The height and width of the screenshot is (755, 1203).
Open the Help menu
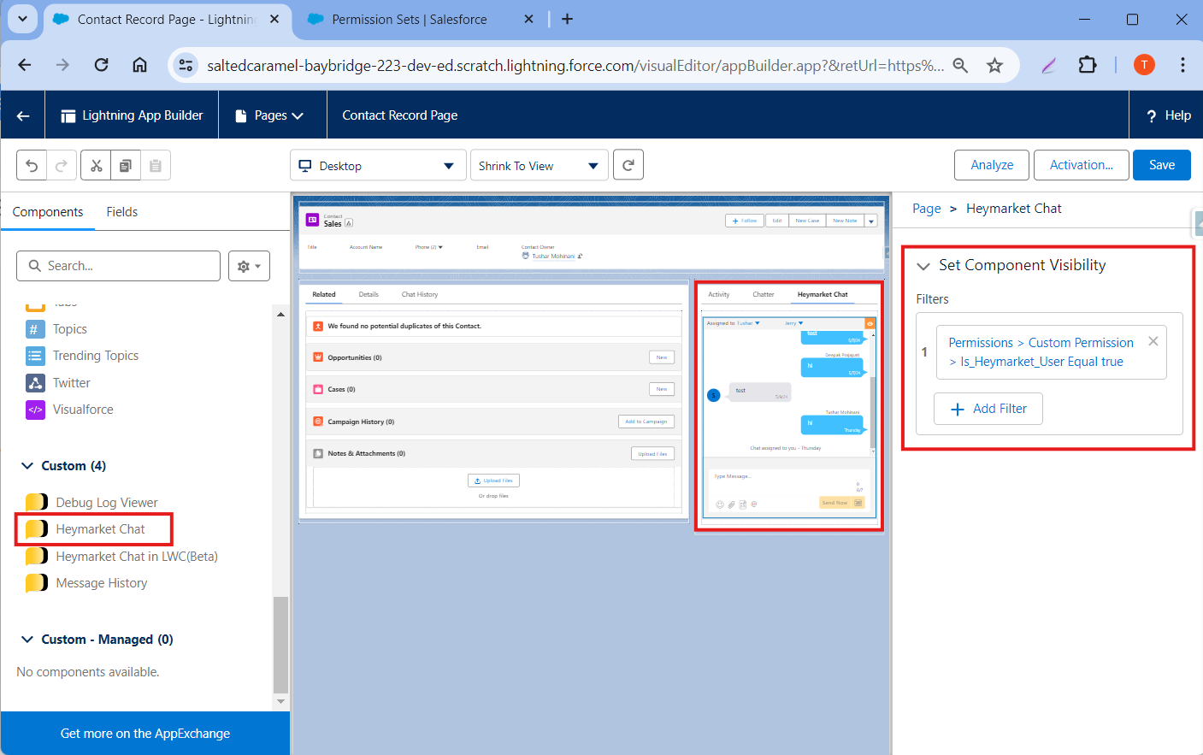pyautogui.click(x=1169, y=115)
